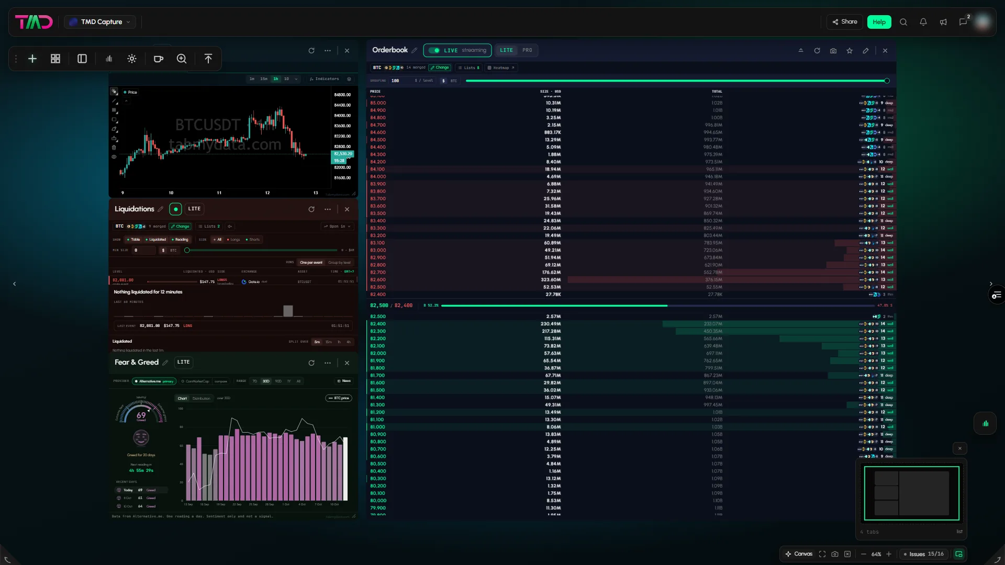Open notifications bell in header
1005x565 pixels.
coord(923,22)
